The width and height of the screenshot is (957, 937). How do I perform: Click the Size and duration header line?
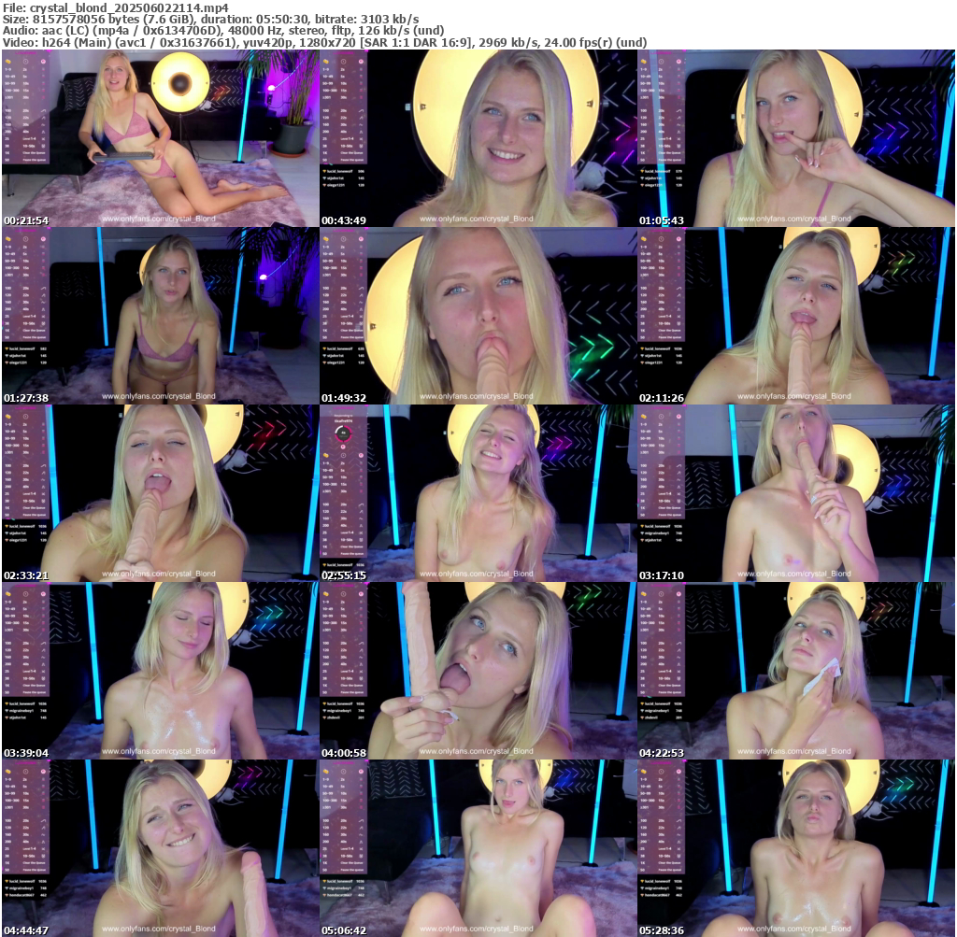point(210,20)
